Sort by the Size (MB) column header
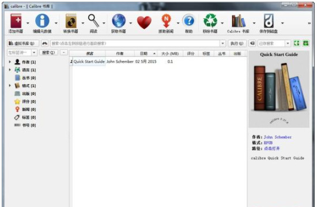Image resolution: width=317 pixels, height=207 pixels. [x=170, y=53]
